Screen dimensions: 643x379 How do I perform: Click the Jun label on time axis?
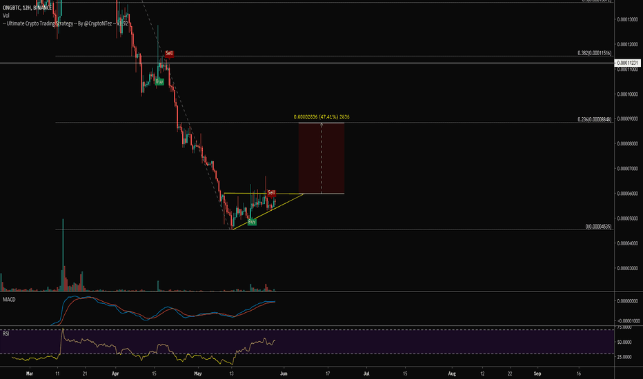[284, 373]
